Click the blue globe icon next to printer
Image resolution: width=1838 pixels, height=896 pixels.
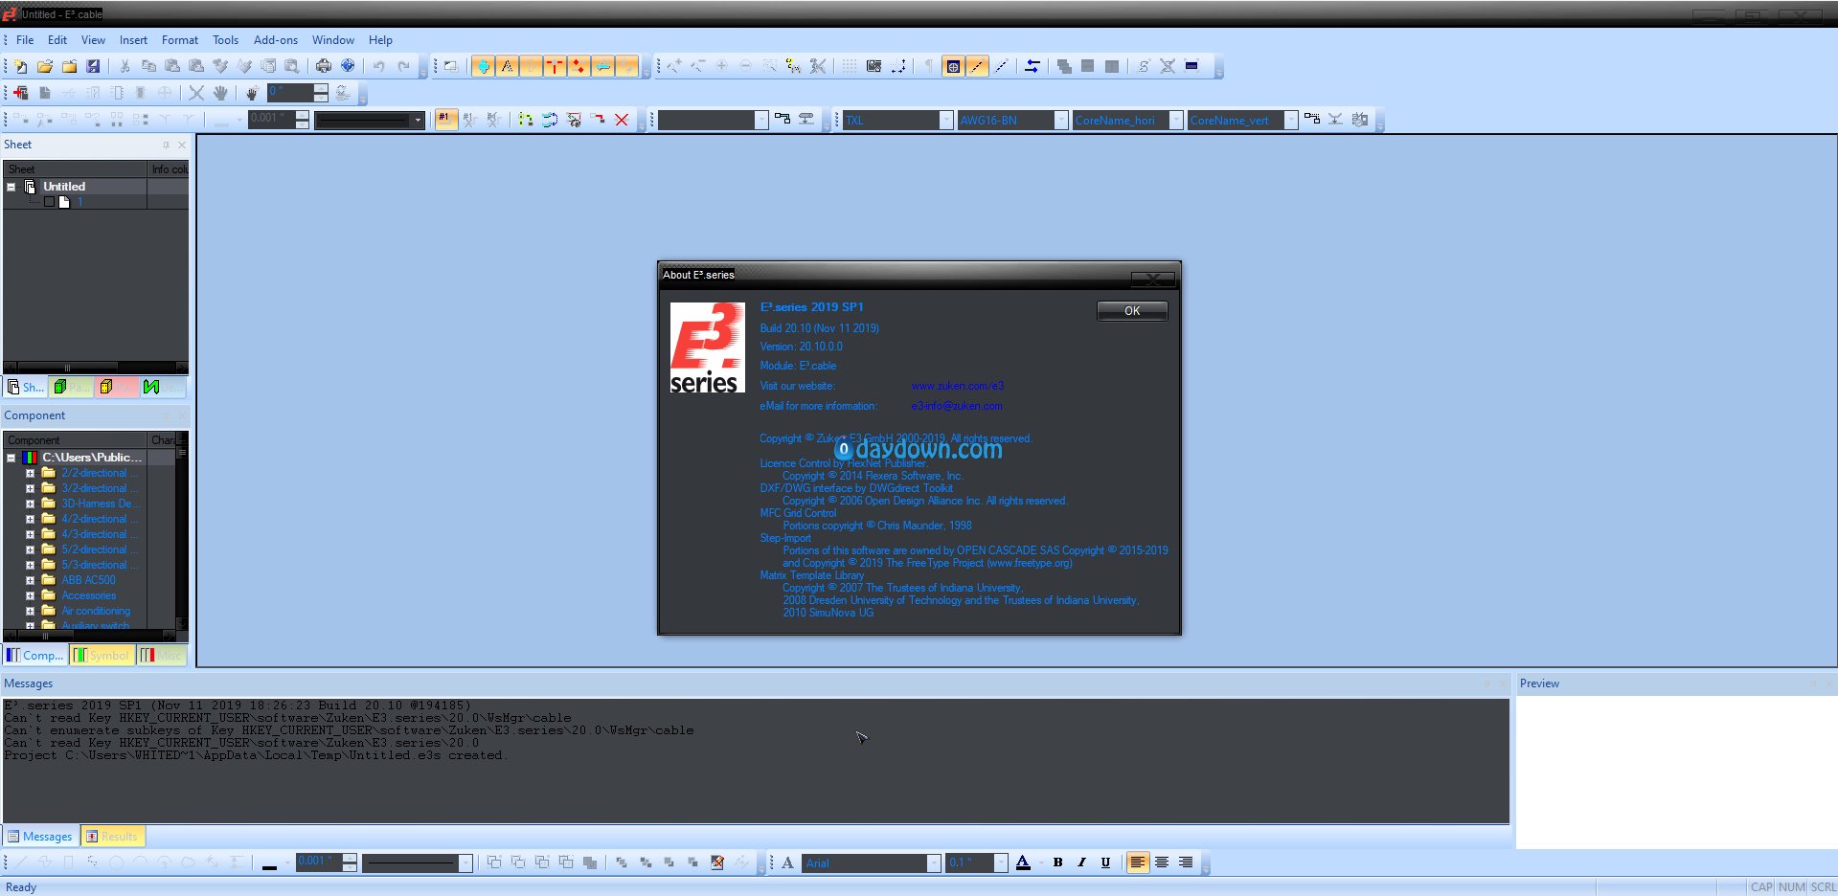[348, 66]
